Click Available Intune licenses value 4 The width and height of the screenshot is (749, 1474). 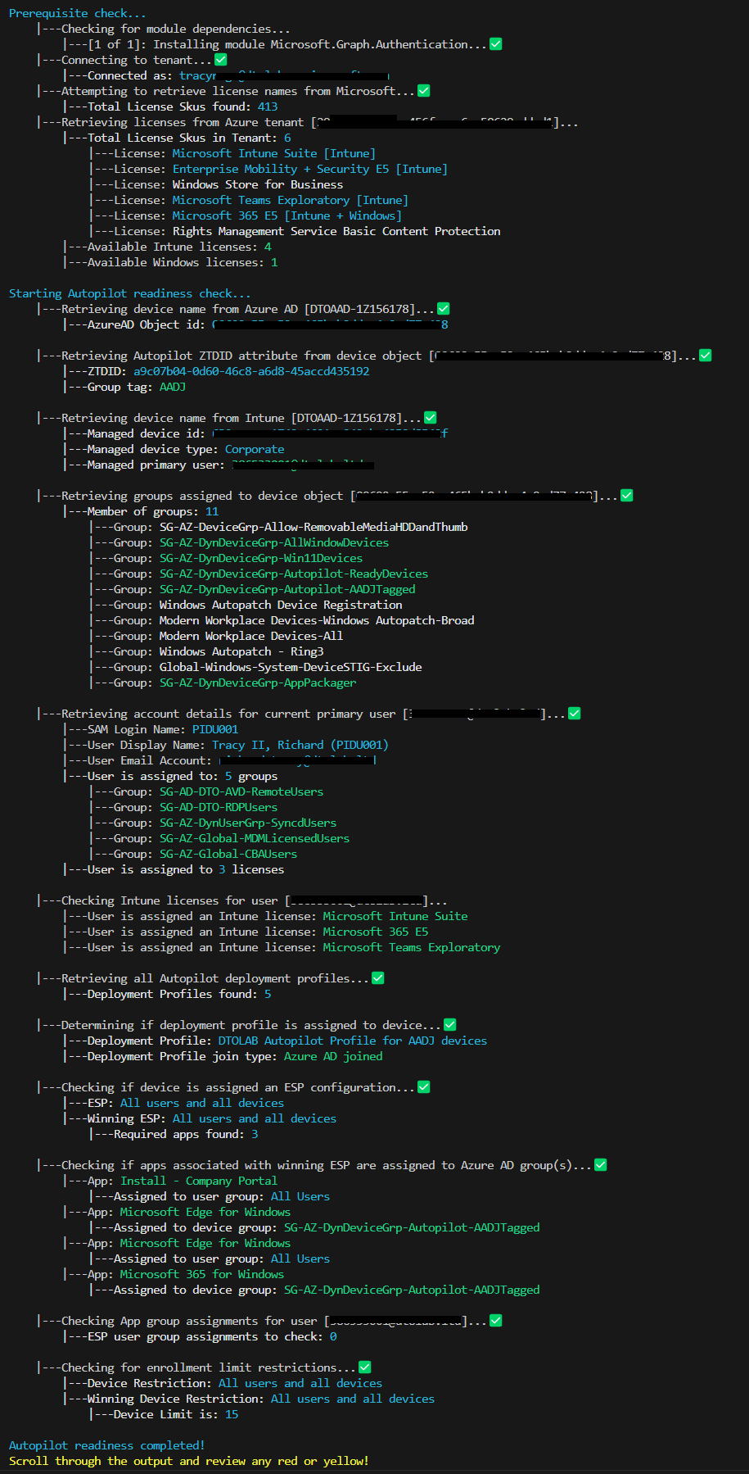click(268, 247)
